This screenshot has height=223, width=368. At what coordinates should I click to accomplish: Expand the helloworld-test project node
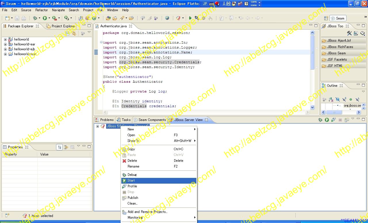[x=5, y=54]
